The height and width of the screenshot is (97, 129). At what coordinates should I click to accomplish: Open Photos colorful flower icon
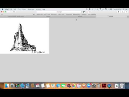click(74, 86)
